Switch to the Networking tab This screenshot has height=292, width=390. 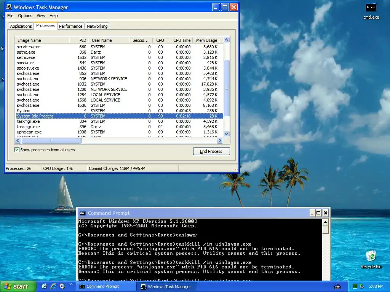[97, 26]
